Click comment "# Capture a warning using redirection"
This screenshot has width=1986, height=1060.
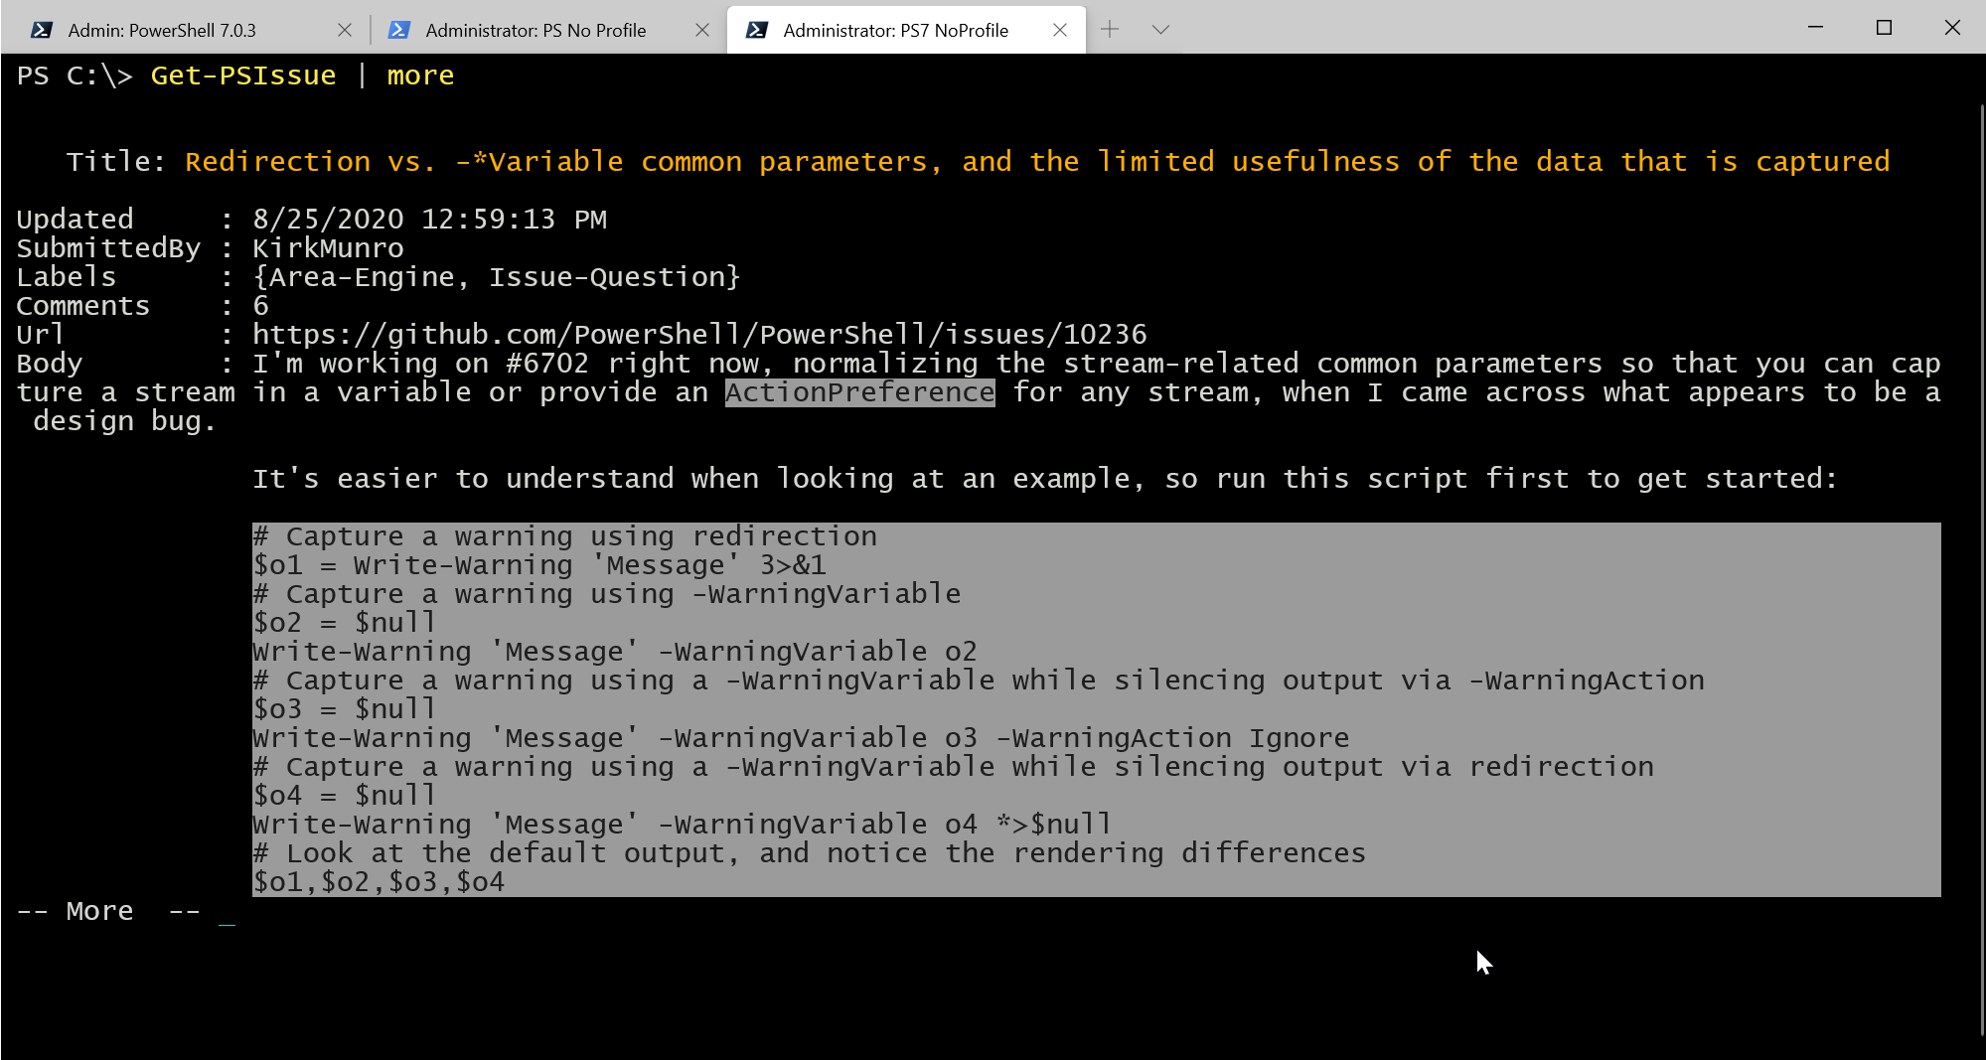coord(565,536)
